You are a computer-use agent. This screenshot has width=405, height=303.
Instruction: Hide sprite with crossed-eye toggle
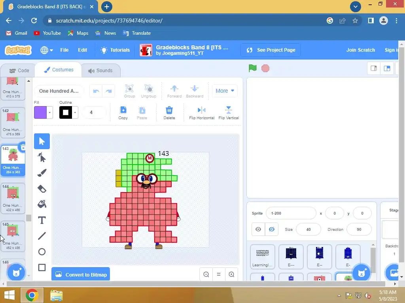pyautogui.click(x=271, y=229)
